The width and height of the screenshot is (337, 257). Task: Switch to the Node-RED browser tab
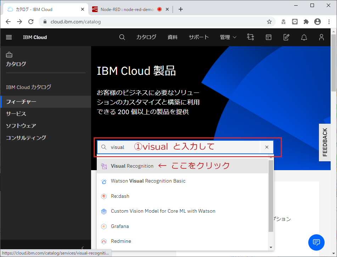(x=126, y=9)
